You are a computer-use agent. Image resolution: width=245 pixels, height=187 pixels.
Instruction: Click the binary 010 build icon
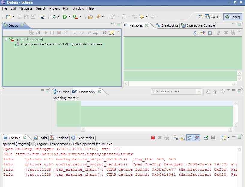pyautogui.click(x=42, y=17)
